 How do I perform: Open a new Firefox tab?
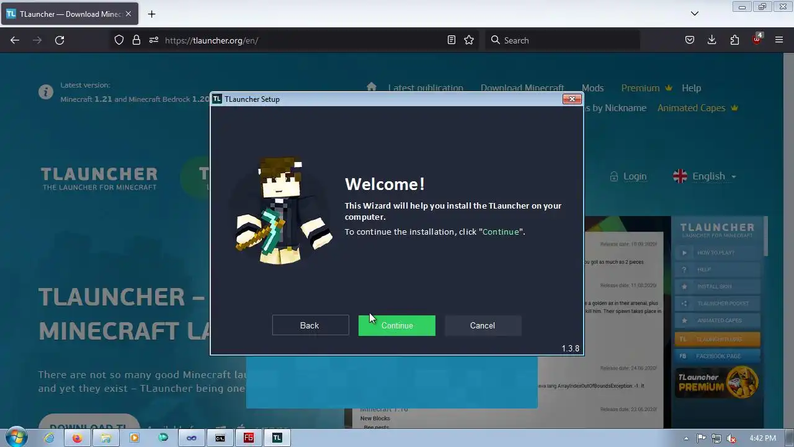(151, 14)
